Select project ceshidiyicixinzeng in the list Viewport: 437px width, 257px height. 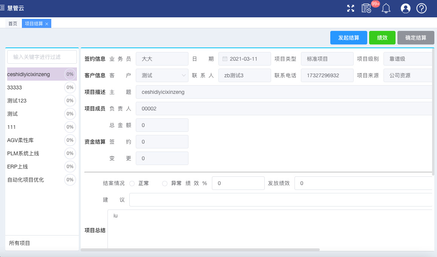[x=42, y=74]
